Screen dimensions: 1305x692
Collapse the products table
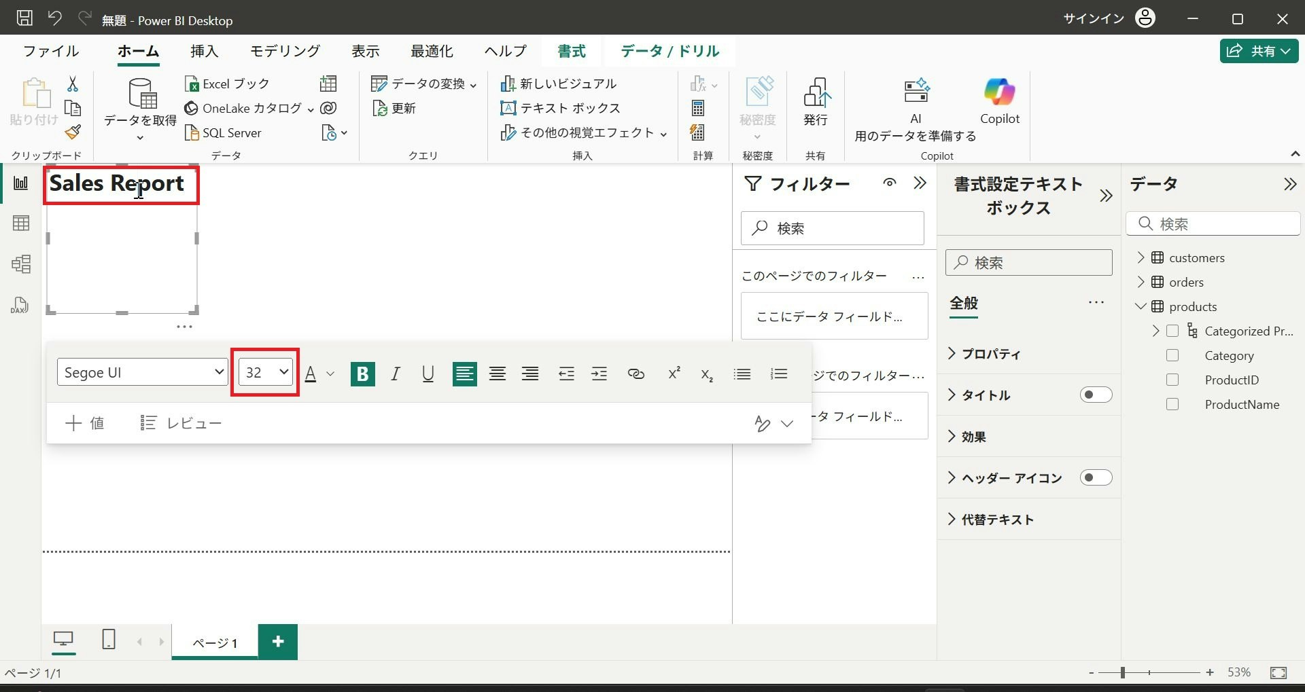point(1141,306)
